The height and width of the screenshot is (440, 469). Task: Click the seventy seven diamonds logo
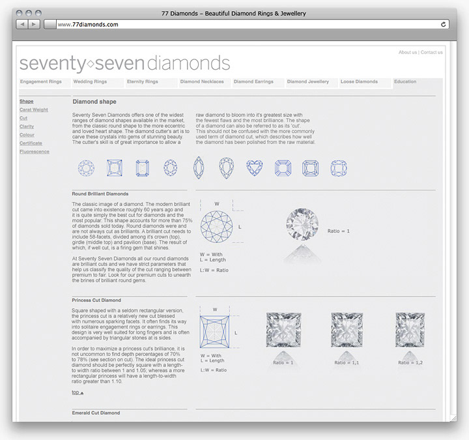124,63
